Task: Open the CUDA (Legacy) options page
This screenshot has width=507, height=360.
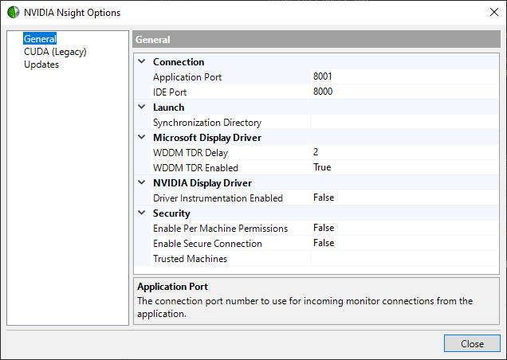Action: (55, 52)
